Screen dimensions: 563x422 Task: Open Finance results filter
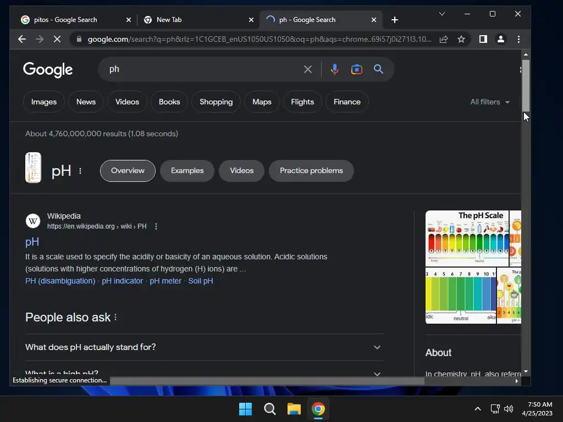(x=347, y=102)
